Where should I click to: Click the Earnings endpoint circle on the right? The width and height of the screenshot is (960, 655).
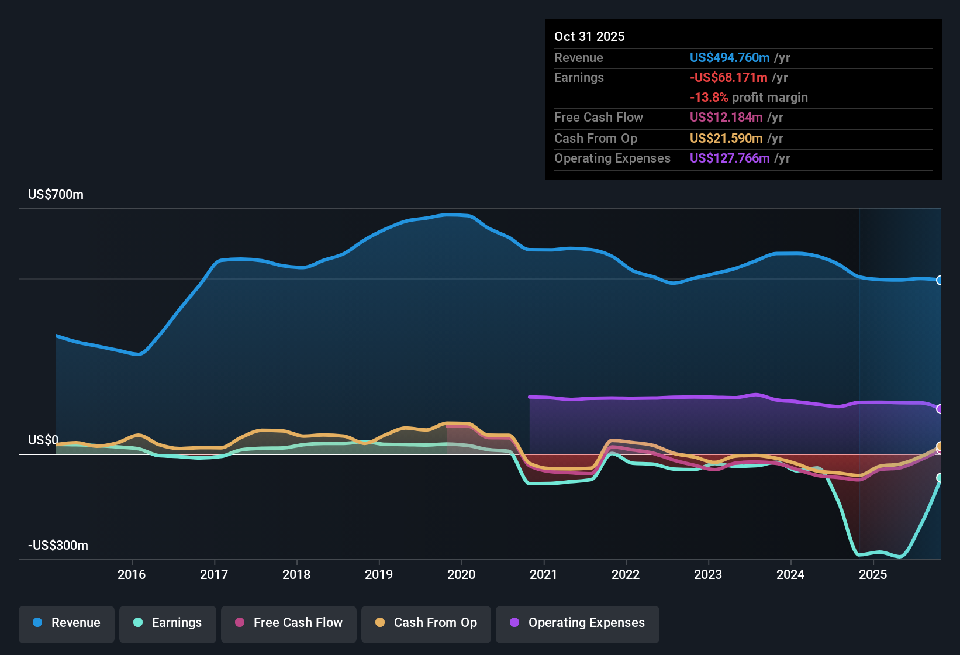click(x=939, y=478)
